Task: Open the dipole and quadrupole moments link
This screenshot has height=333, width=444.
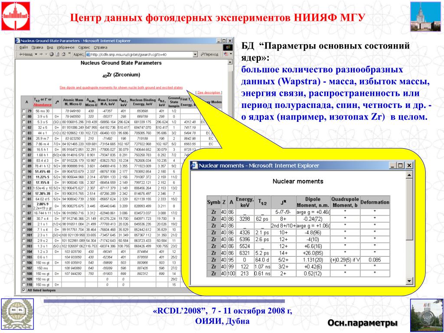Action: point(121,88)
